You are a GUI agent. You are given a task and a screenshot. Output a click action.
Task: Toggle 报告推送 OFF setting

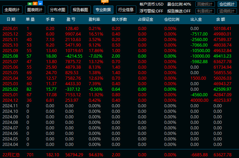179,11
